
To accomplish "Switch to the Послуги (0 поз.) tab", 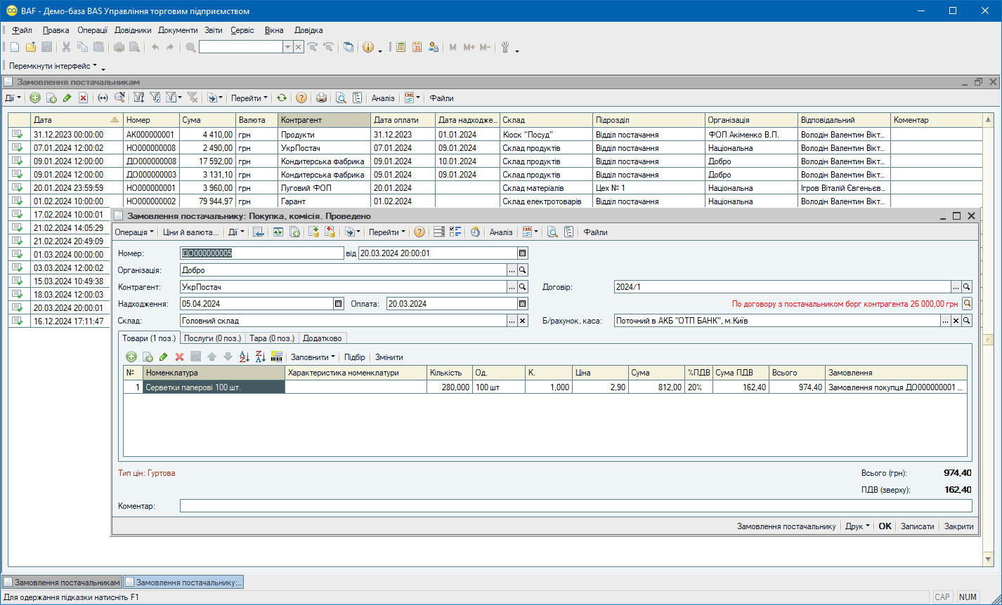I will [x=212, y=338].
